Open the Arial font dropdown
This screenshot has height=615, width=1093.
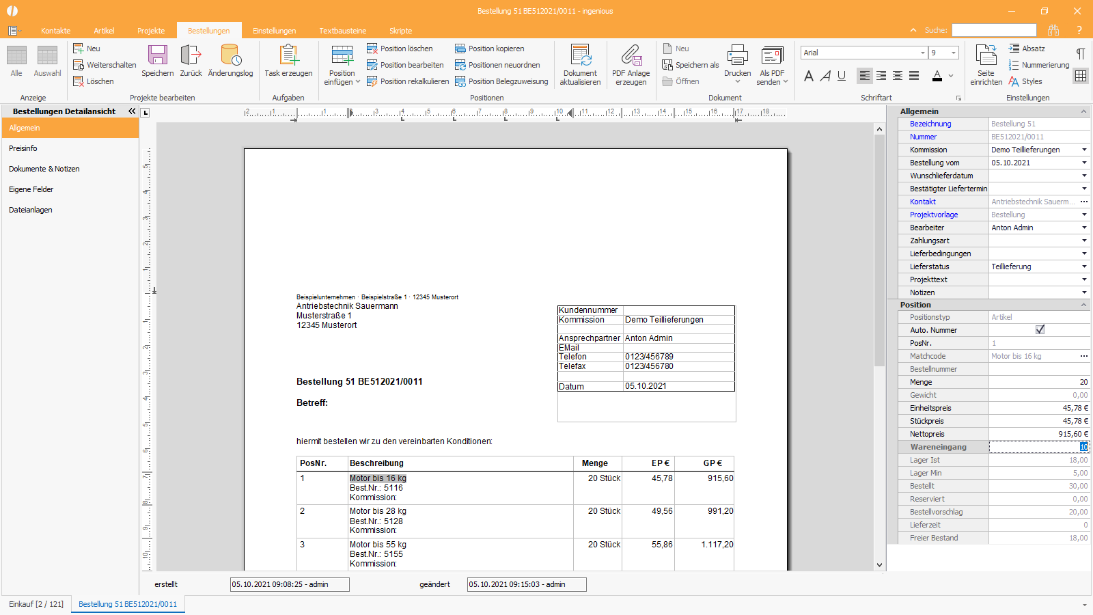pos(922,53)
